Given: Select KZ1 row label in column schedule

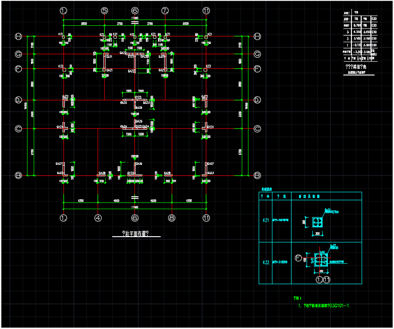Looking at the screenshot, I should 266,220.
